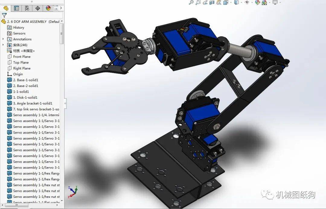Image resolution: width=326 pixels, height=209 pixels.
Task: Switch to the PropertyManager tab
Action: [x=17, y=8]
